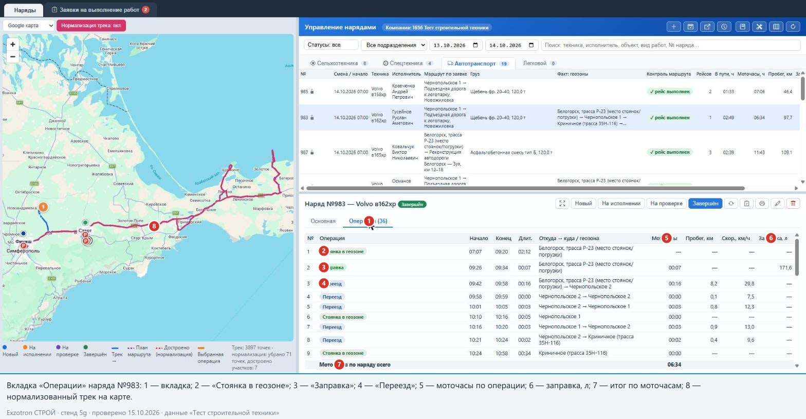Image resolution: width=806 pixels, height=419 pixels.
Task: Click the sync icon beside the Завершён button
Action: 731,204
